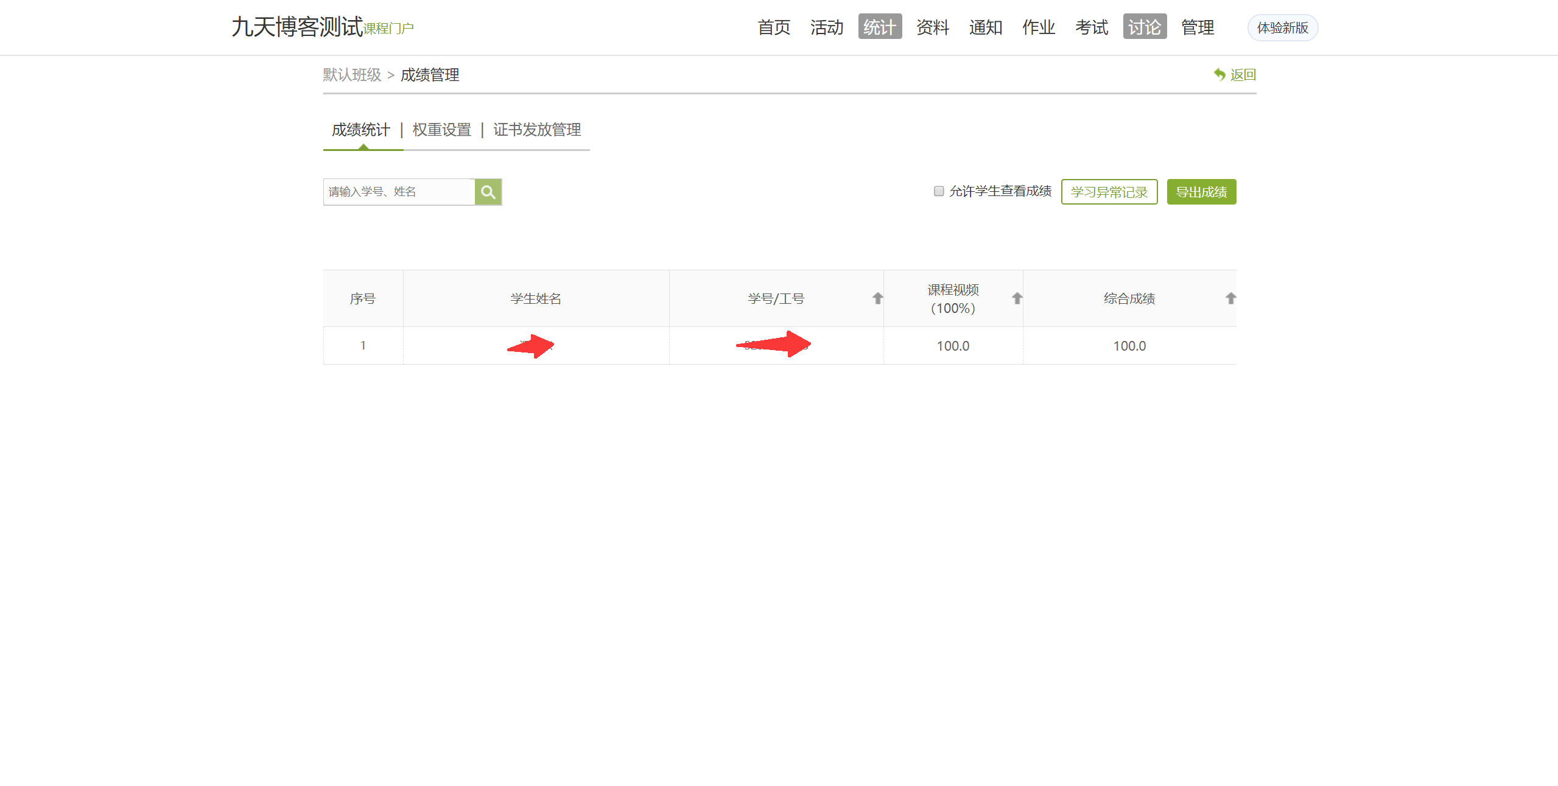Sort by 学号/工号 using its arrow icon
This screenshot has height=786, width=1558.
[876, 298]
